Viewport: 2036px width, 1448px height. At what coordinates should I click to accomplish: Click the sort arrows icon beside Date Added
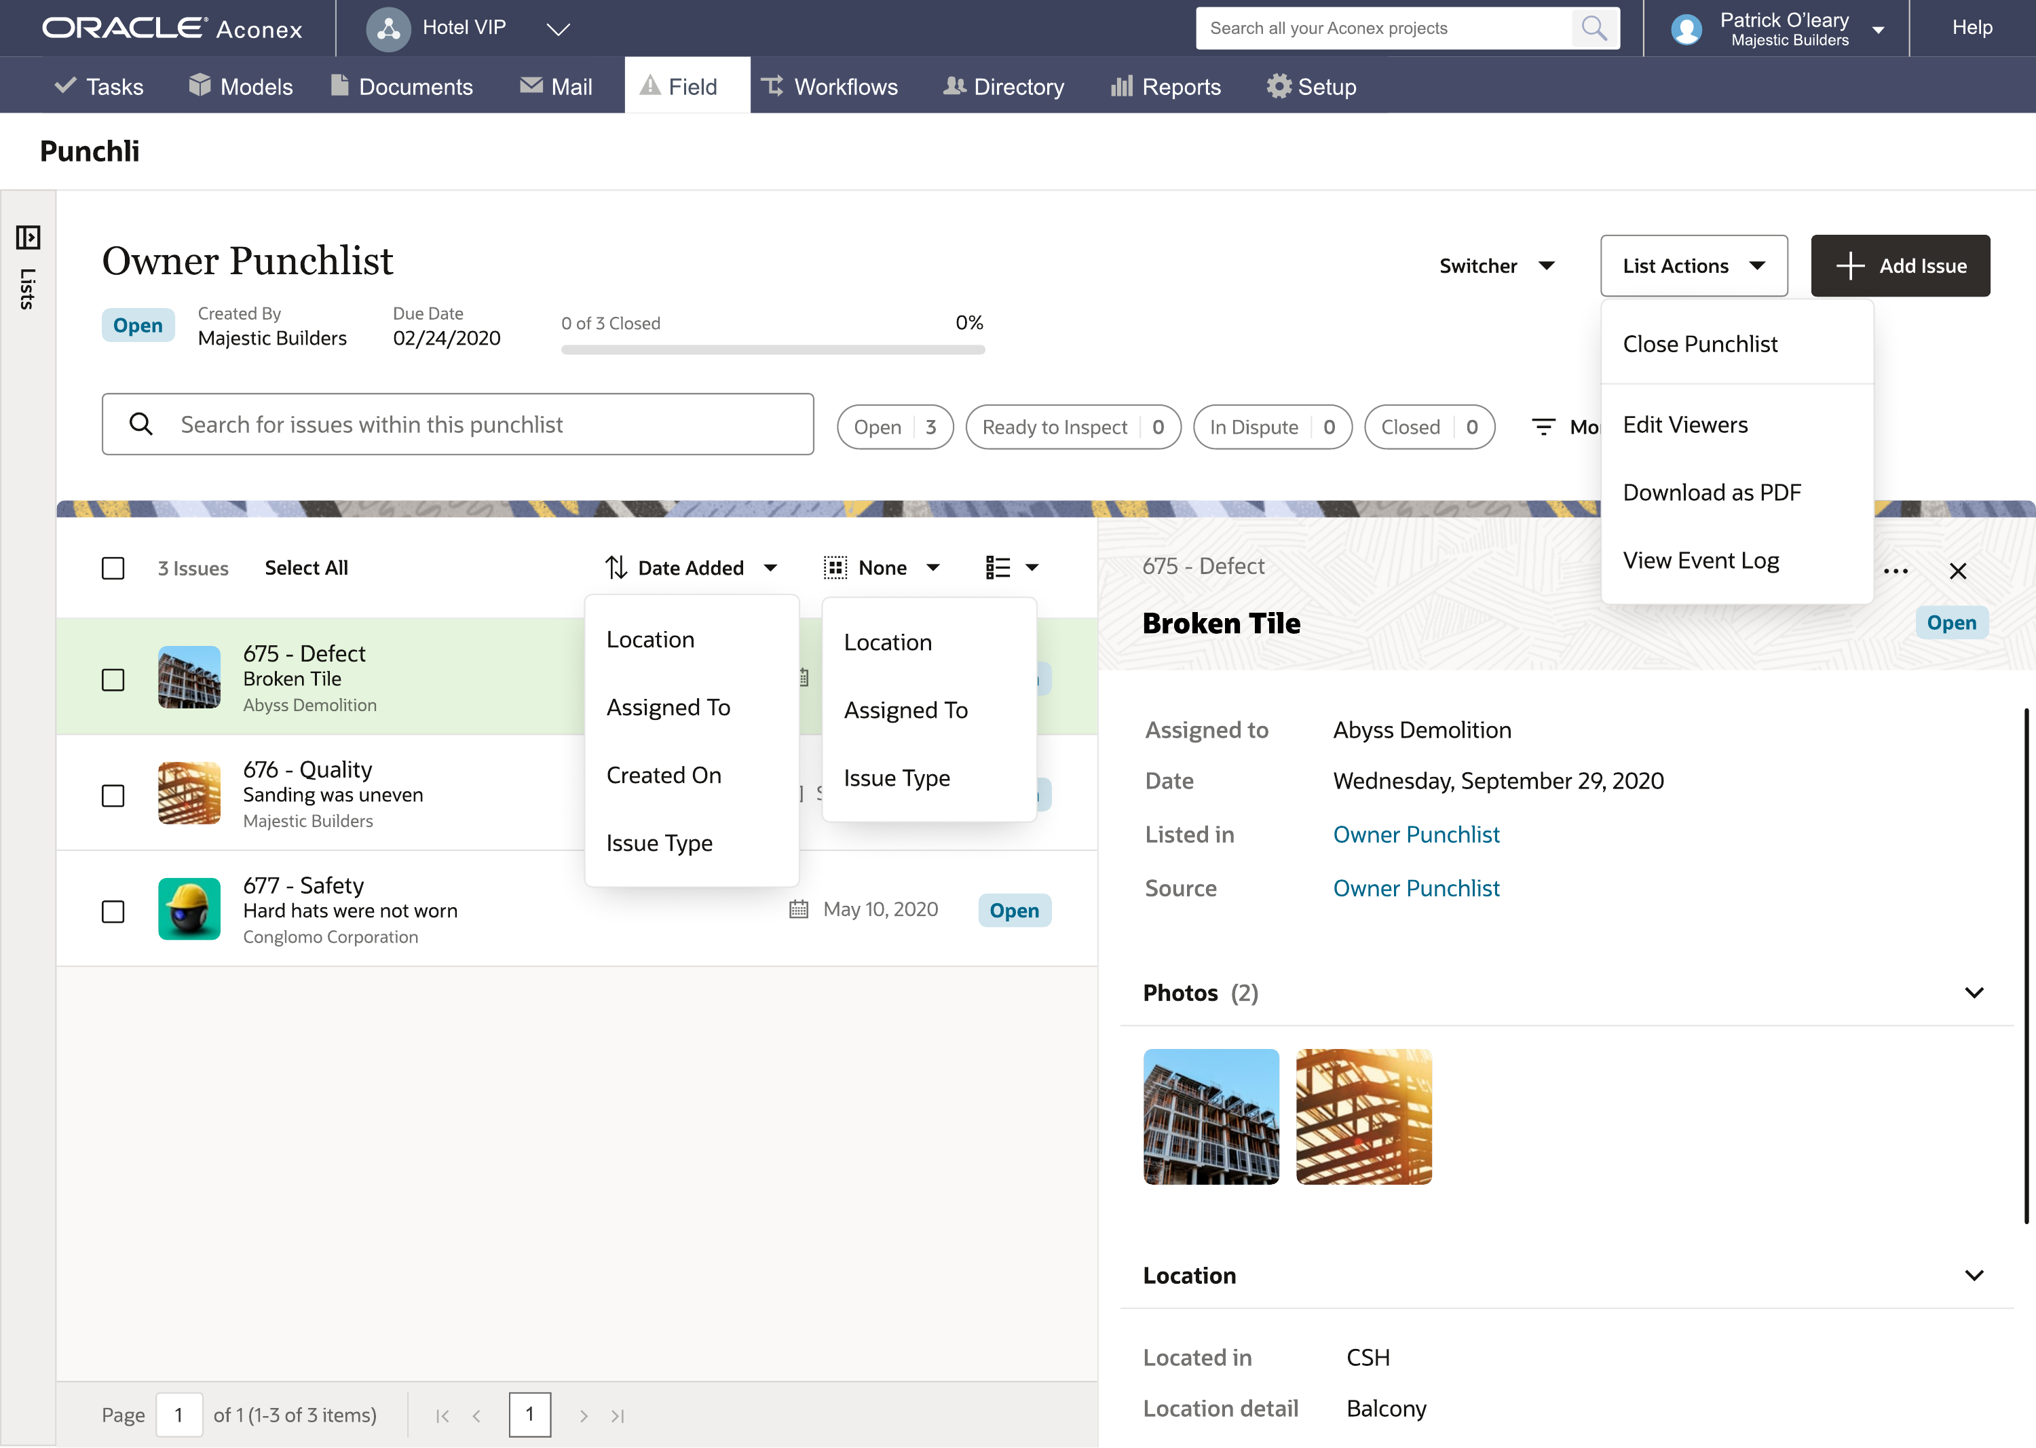616,568
